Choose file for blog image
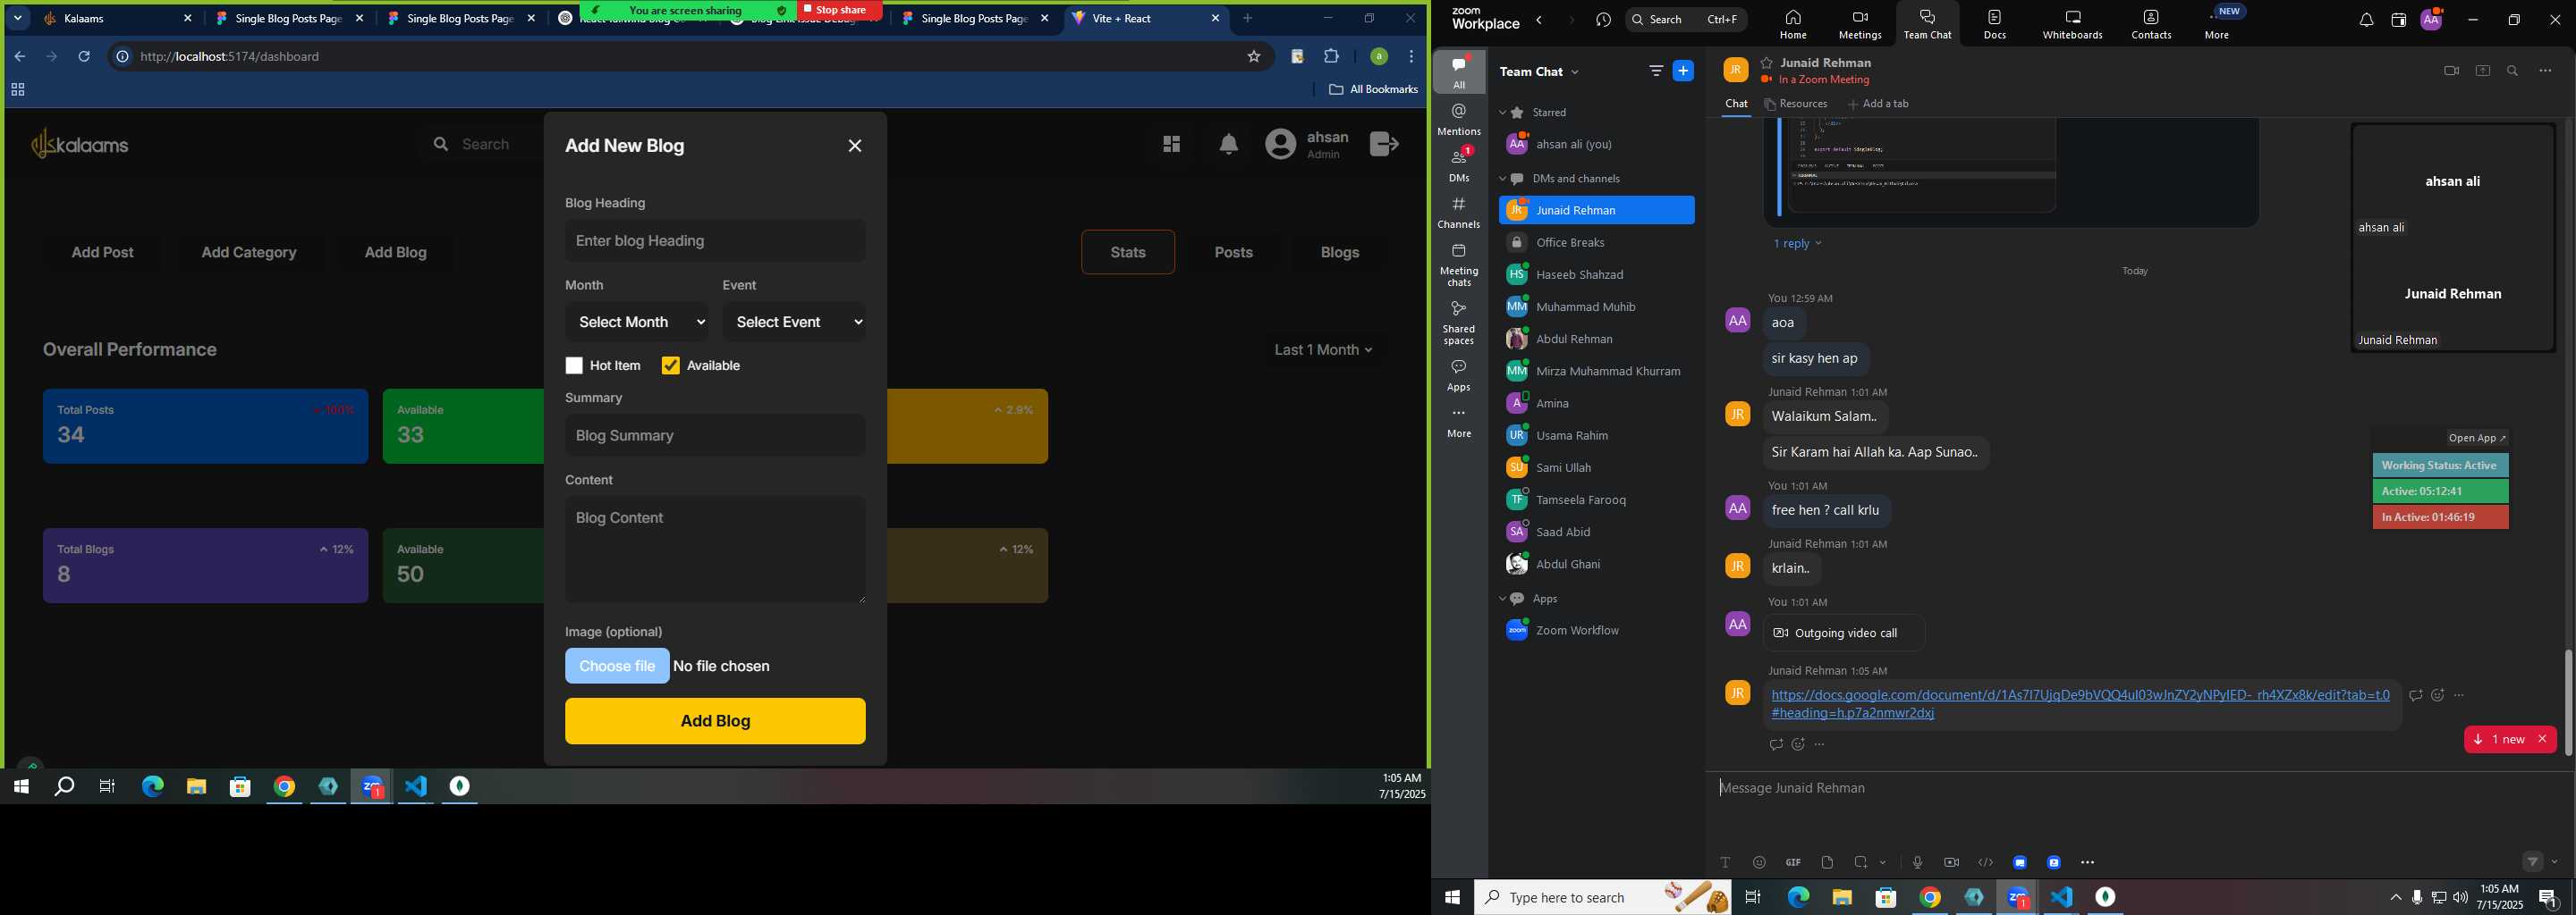The height and width of the screenshot is (915, 2576). tap(617, 667)
